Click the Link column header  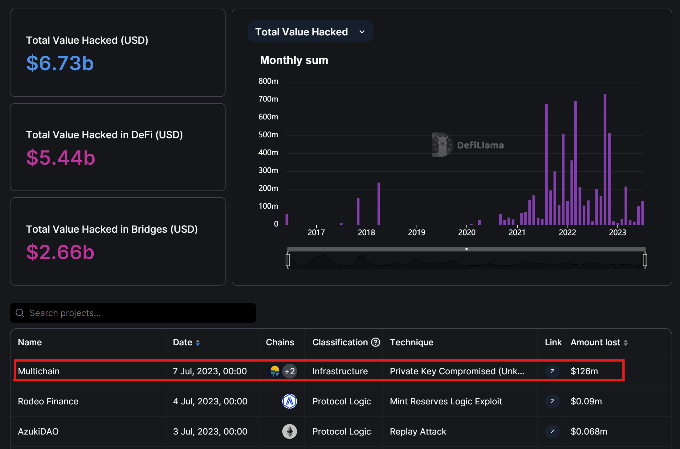point(553,342)
